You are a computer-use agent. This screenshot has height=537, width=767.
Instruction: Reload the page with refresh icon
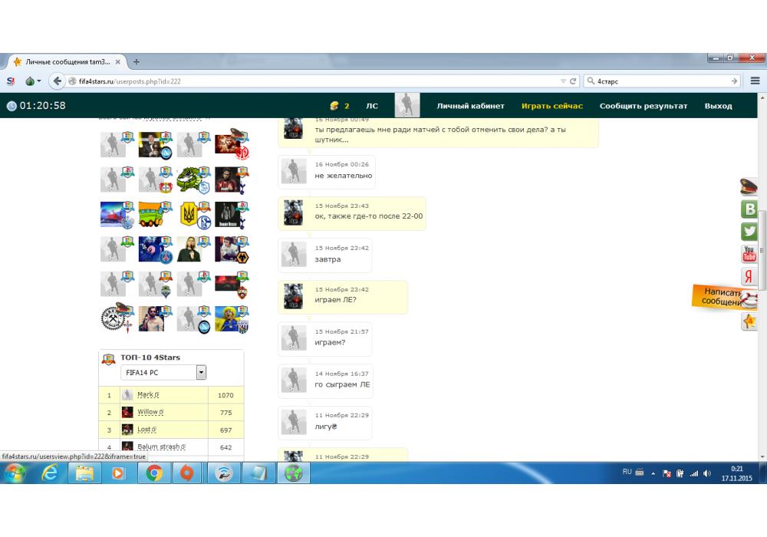click(x=573, y=81)
